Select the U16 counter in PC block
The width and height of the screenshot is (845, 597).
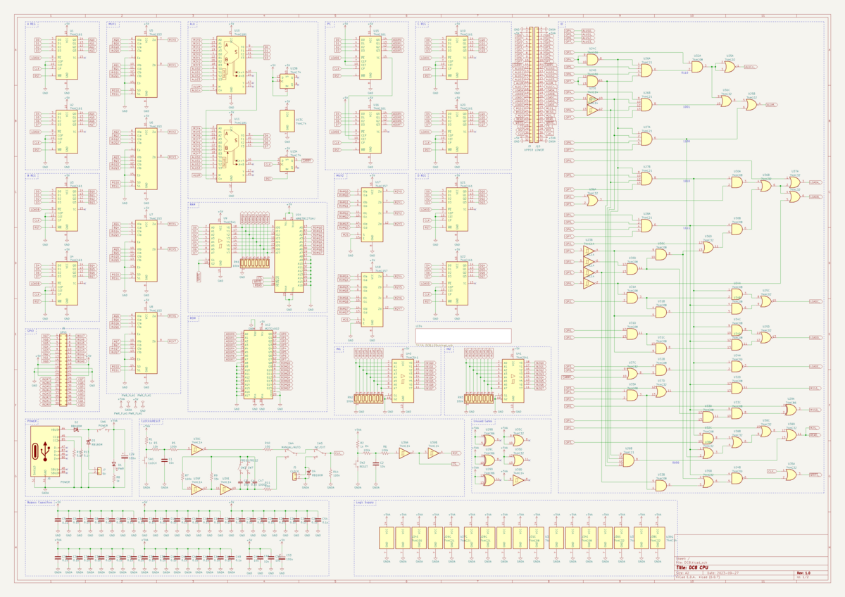pos(370,131)
